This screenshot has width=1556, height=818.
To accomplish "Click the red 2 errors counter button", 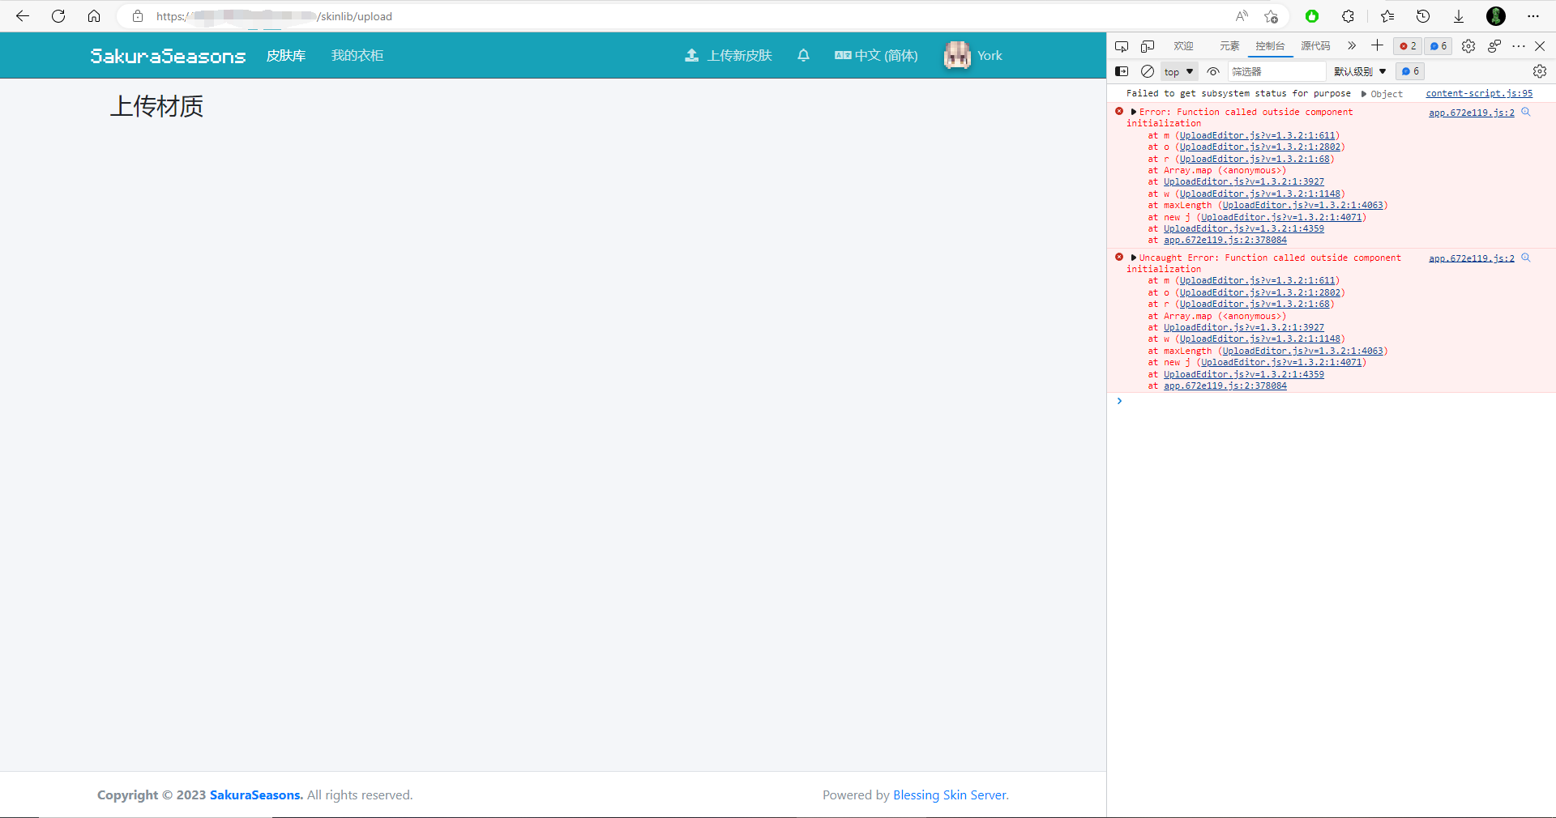I will [x=1408, y=46].
